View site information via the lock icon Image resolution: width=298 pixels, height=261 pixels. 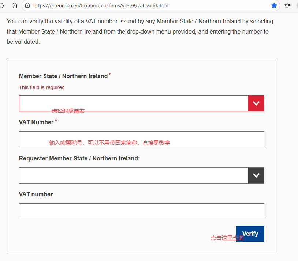[27, 5]
